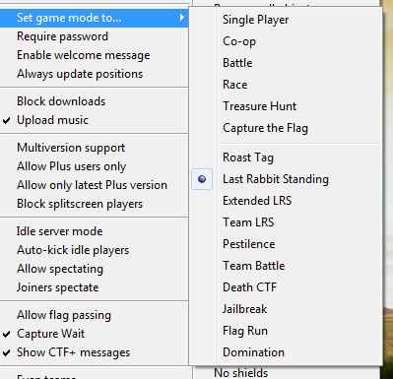Toggle Always update positions

tap(94, 74)
